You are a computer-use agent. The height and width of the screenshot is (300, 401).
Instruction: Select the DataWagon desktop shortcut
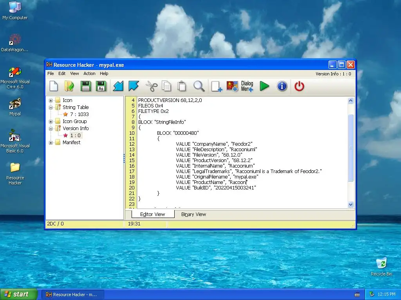[15, 42]
